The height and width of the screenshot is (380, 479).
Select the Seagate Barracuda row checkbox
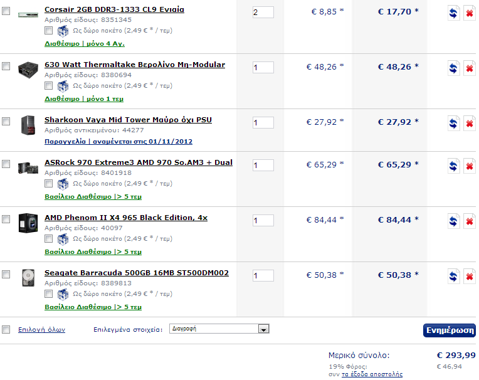tap(6, 274)
